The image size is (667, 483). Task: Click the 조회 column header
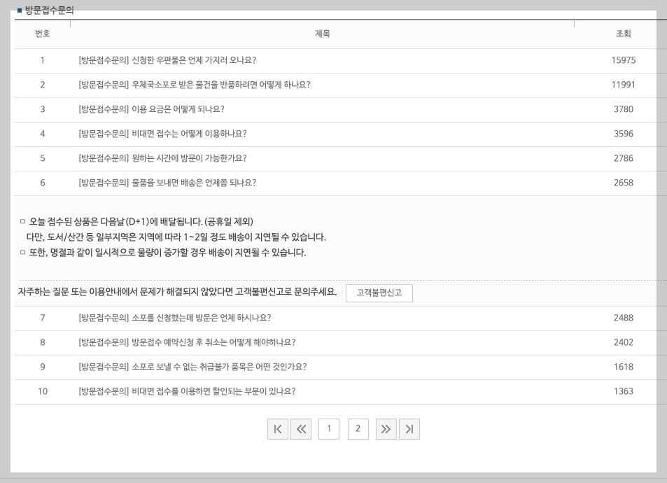click(x=619, y=33)
